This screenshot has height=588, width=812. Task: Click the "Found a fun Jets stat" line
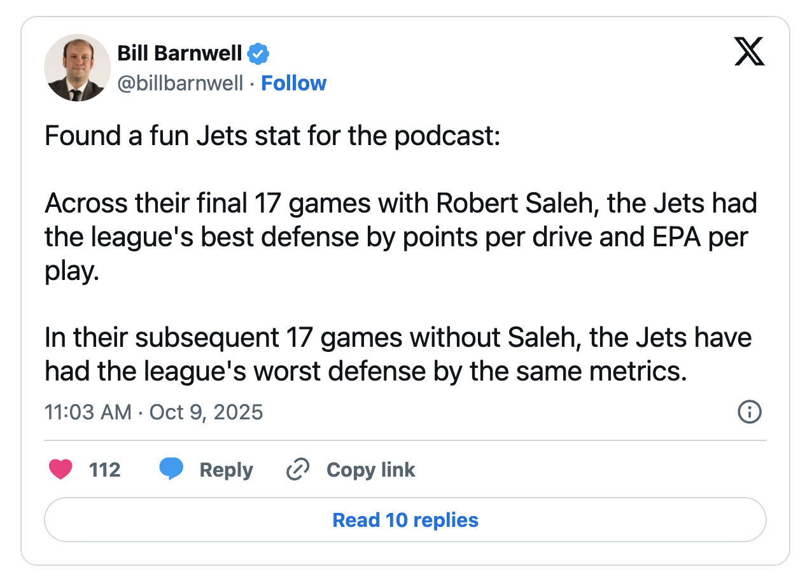pyautogui.click(x=272, y=137)
